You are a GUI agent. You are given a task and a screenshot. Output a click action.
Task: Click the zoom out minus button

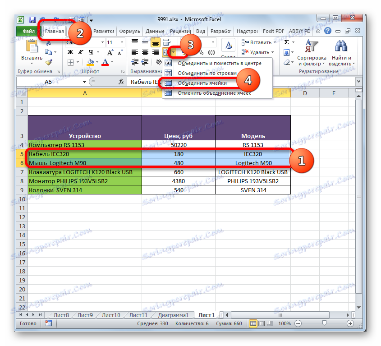(x=298, y=323)
